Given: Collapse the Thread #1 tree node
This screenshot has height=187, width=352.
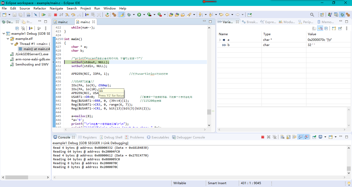Looking at the screenshot, I should click(12, 44).
